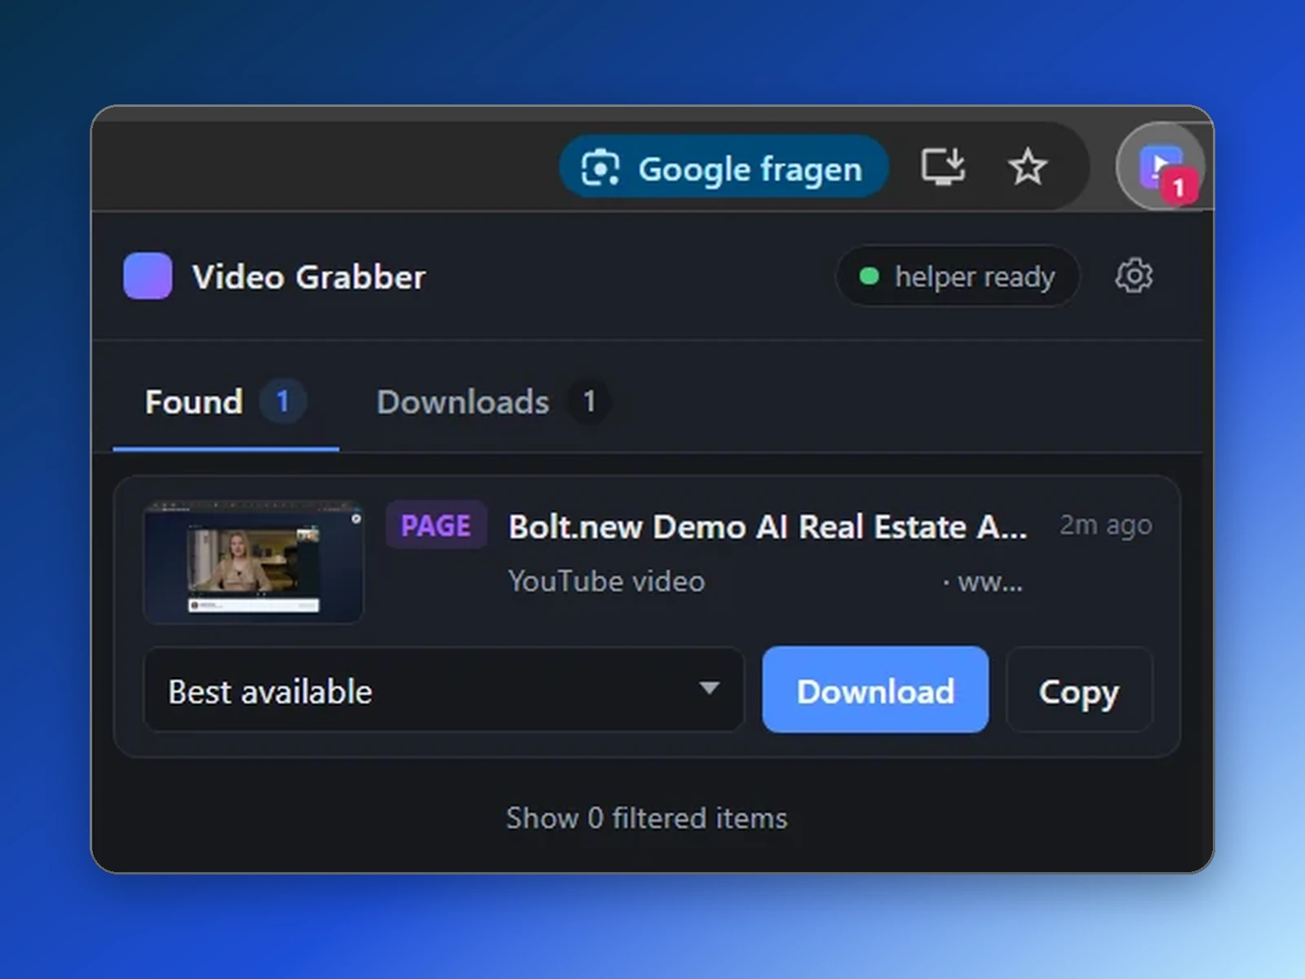Click Show 0 filtered items link

(647, 818)
